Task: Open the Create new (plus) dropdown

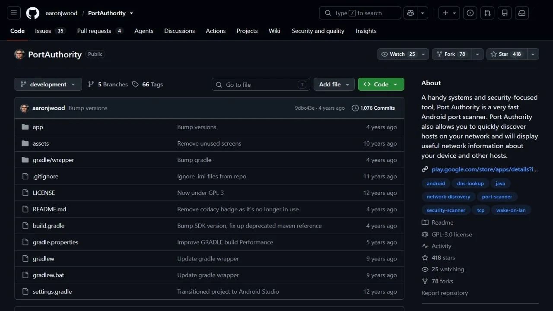Action: [x=449, y=13]
